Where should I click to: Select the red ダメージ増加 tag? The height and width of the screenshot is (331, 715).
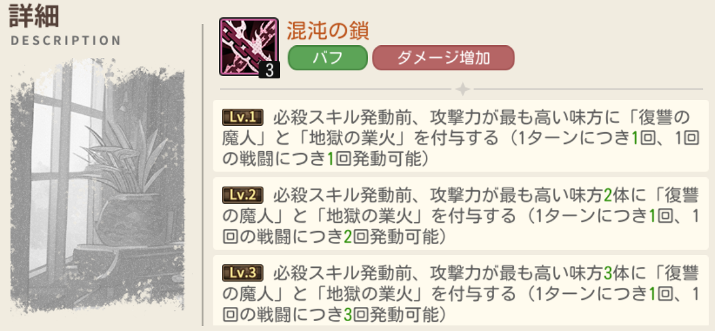pyautogui.click(x=443, y=58)
